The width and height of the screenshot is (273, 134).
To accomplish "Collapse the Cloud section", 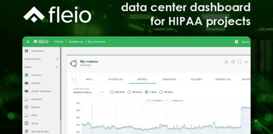I will (x=41, y=67).
